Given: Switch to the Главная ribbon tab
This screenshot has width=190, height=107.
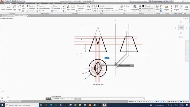Looking at the screenshot, I should 7,3.
